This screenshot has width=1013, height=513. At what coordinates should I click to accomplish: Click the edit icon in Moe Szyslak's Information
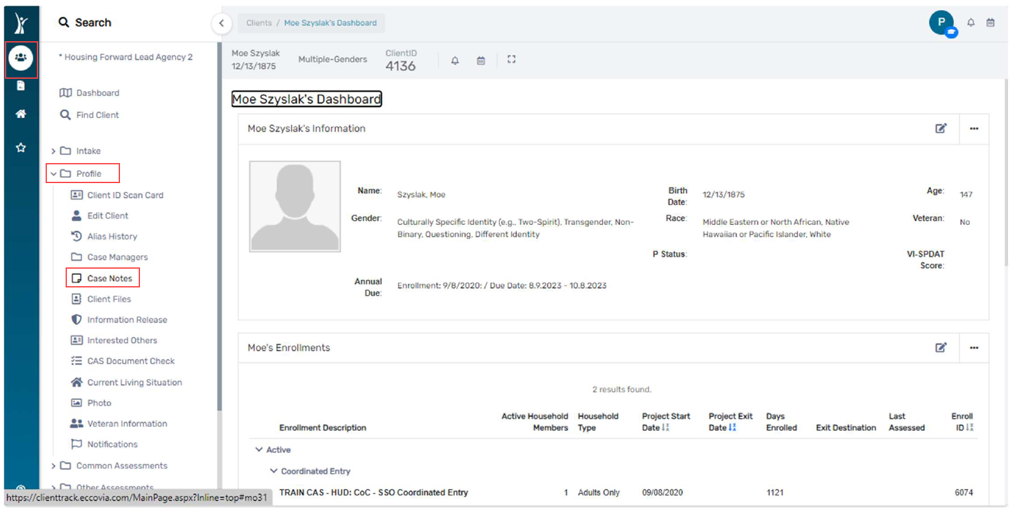click(941, 129)
